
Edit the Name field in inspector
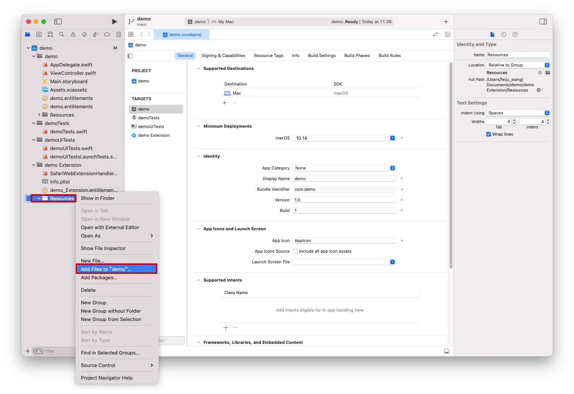coord(518,55)
